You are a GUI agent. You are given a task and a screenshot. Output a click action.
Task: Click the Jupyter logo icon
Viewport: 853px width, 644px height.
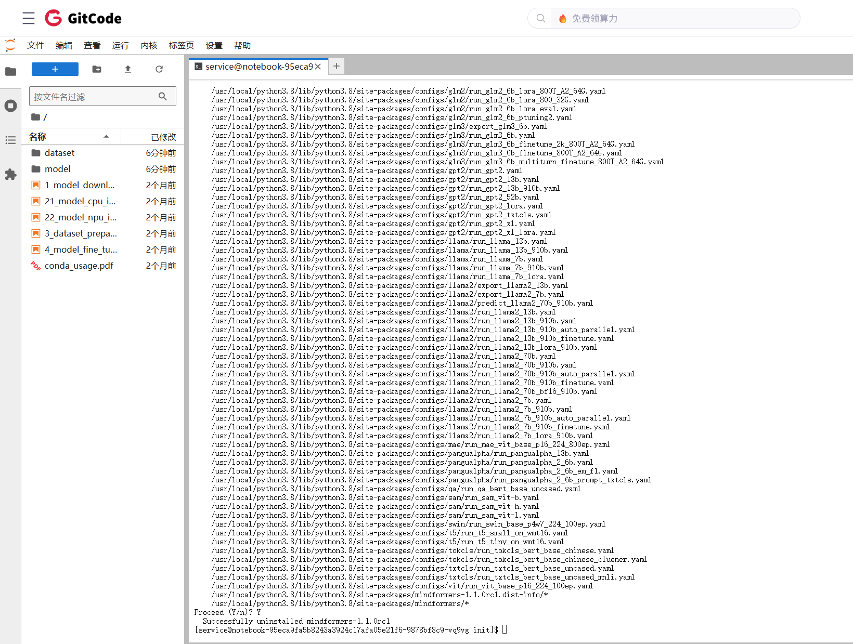[x=10, y=45]
